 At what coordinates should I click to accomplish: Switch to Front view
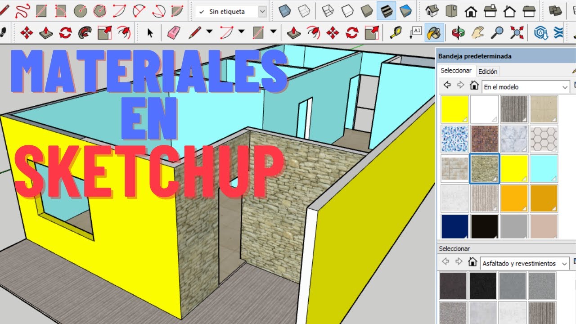tap(471, 11)
